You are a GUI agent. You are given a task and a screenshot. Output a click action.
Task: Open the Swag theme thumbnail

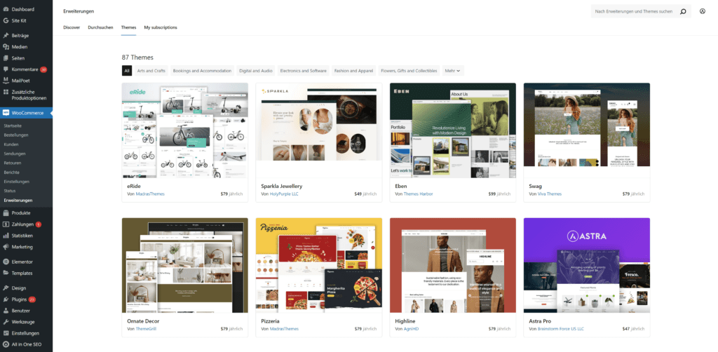tap(587, 130)
